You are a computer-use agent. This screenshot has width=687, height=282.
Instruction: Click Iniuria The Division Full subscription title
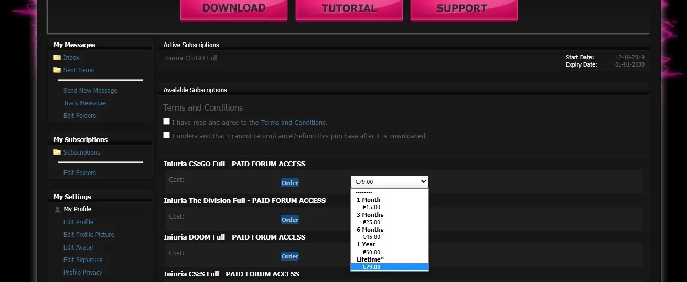(x=245, y=201)
